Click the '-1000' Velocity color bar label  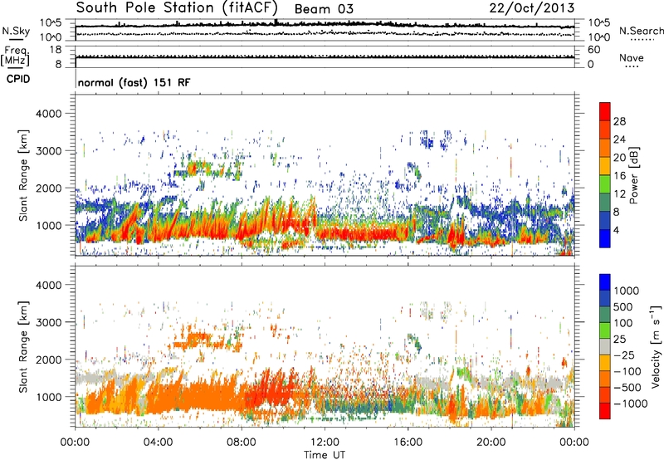point(631,404)
